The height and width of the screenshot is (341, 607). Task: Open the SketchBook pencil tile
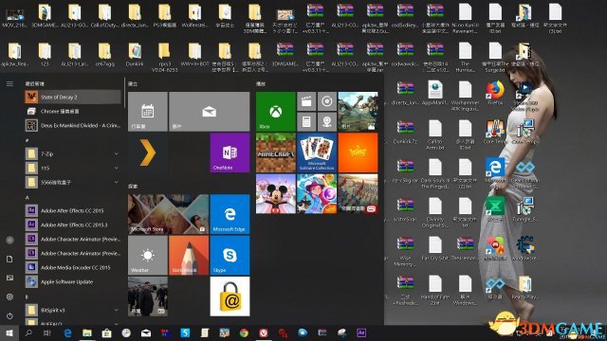pyautogui.click(x=189, y=255)
